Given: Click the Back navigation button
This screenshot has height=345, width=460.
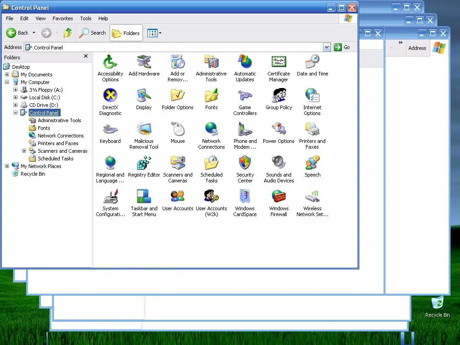Looking at the screenshot, I should point(18,33).
